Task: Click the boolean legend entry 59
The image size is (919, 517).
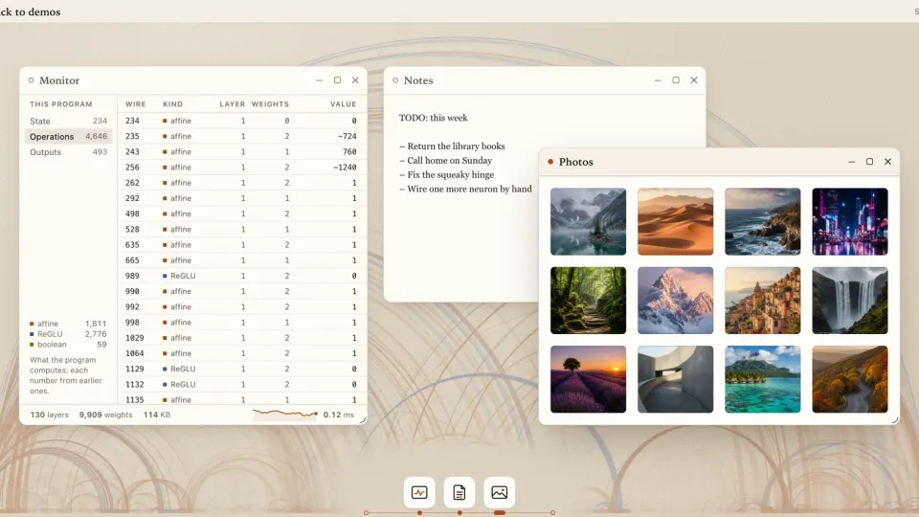Action: [68, 345]
